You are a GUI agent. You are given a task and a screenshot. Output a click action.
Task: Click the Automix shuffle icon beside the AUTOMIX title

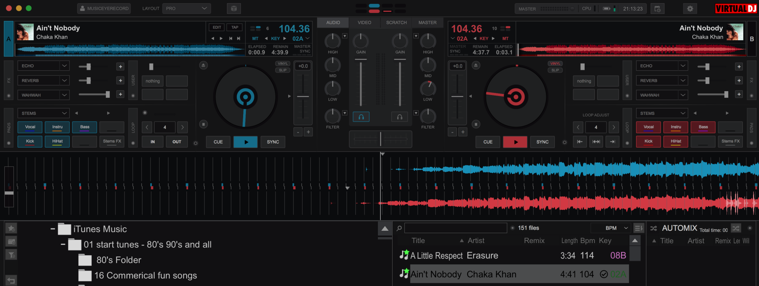[653, 228]
